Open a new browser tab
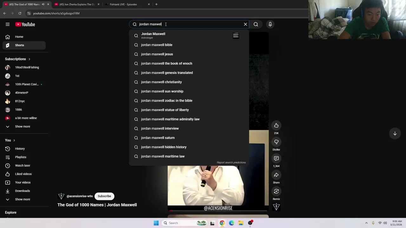The image size is (406, 228). click(156, 4)
